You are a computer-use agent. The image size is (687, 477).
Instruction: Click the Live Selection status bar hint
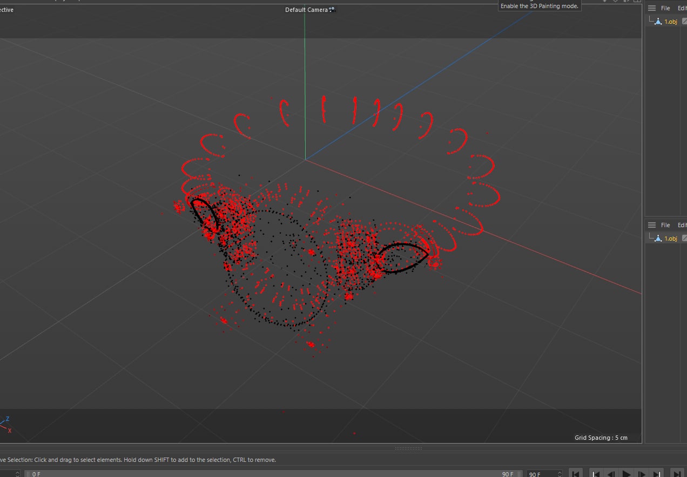click(138, 460)
